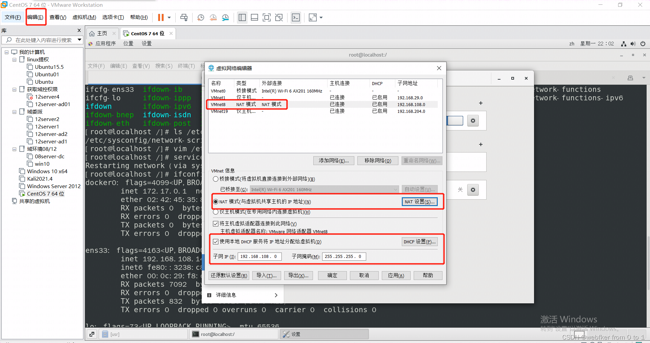Open the 虚拟机(M) menu
This screenshot has width=650, height=343.
[x=84, y=17]
